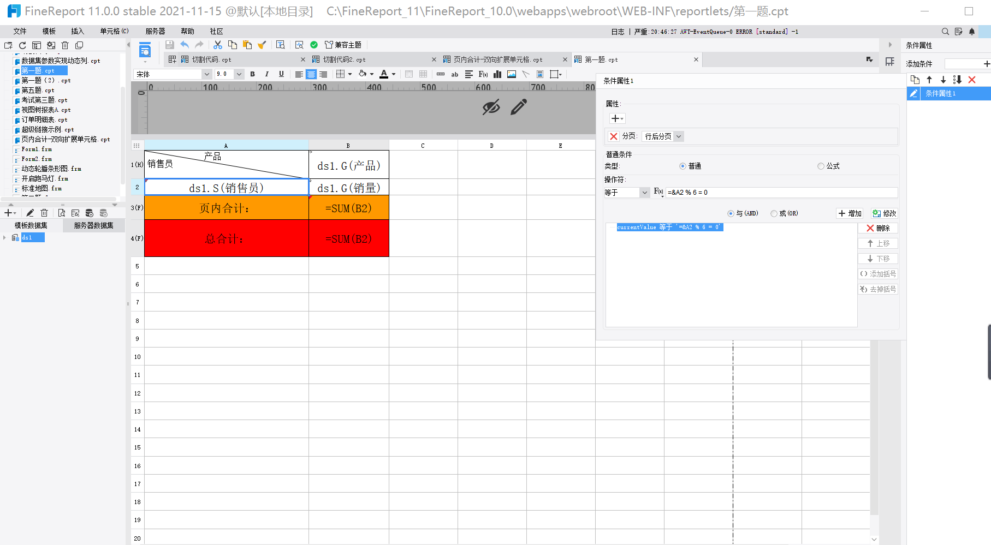The image size is (991, 545).
Task: Choose the 与(AND) operator
Action: [731, 213]
